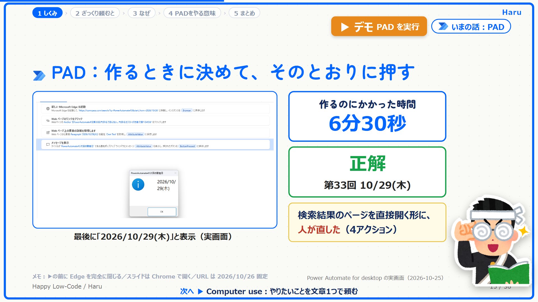
Task: Click the 'デモ PAD を実行' demo button
Action: click(379, 26)
